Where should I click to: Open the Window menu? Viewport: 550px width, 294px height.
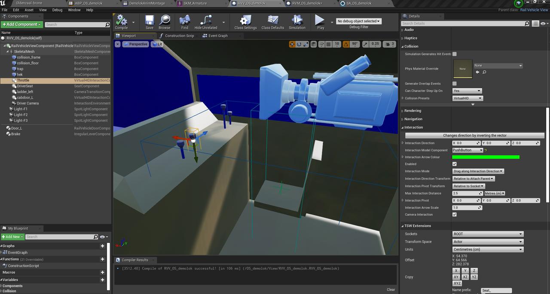coord(74,10)
